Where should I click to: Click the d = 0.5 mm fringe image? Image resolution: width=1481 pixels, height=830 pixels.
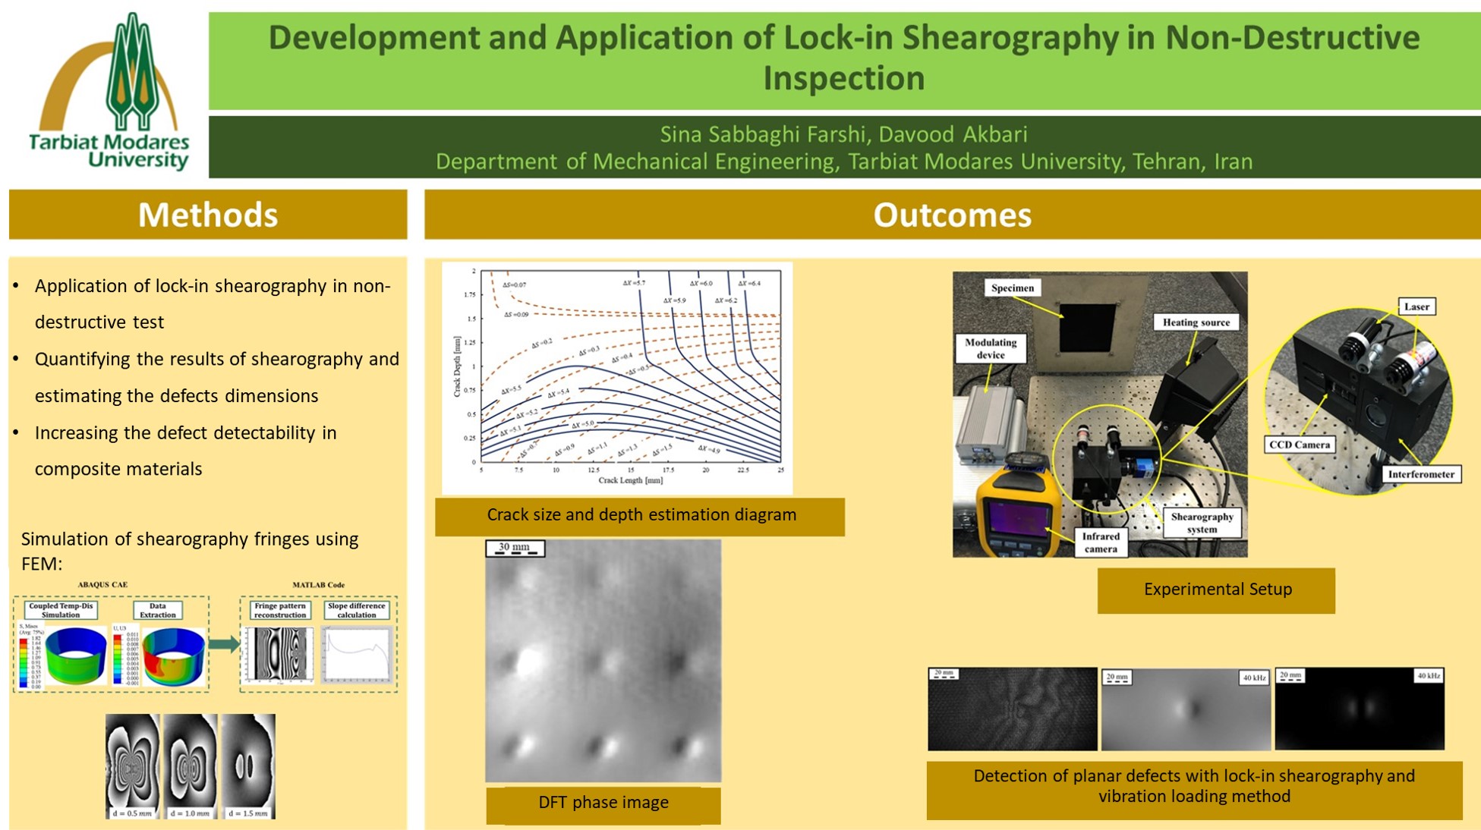[132, 765]
